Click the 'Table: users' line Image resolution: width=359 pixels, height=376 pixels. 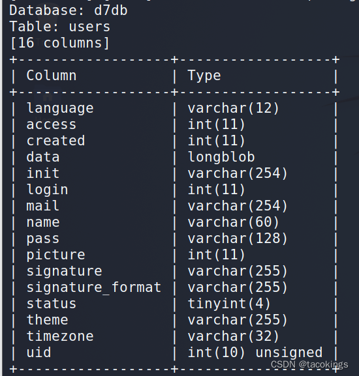pos(60,27)
